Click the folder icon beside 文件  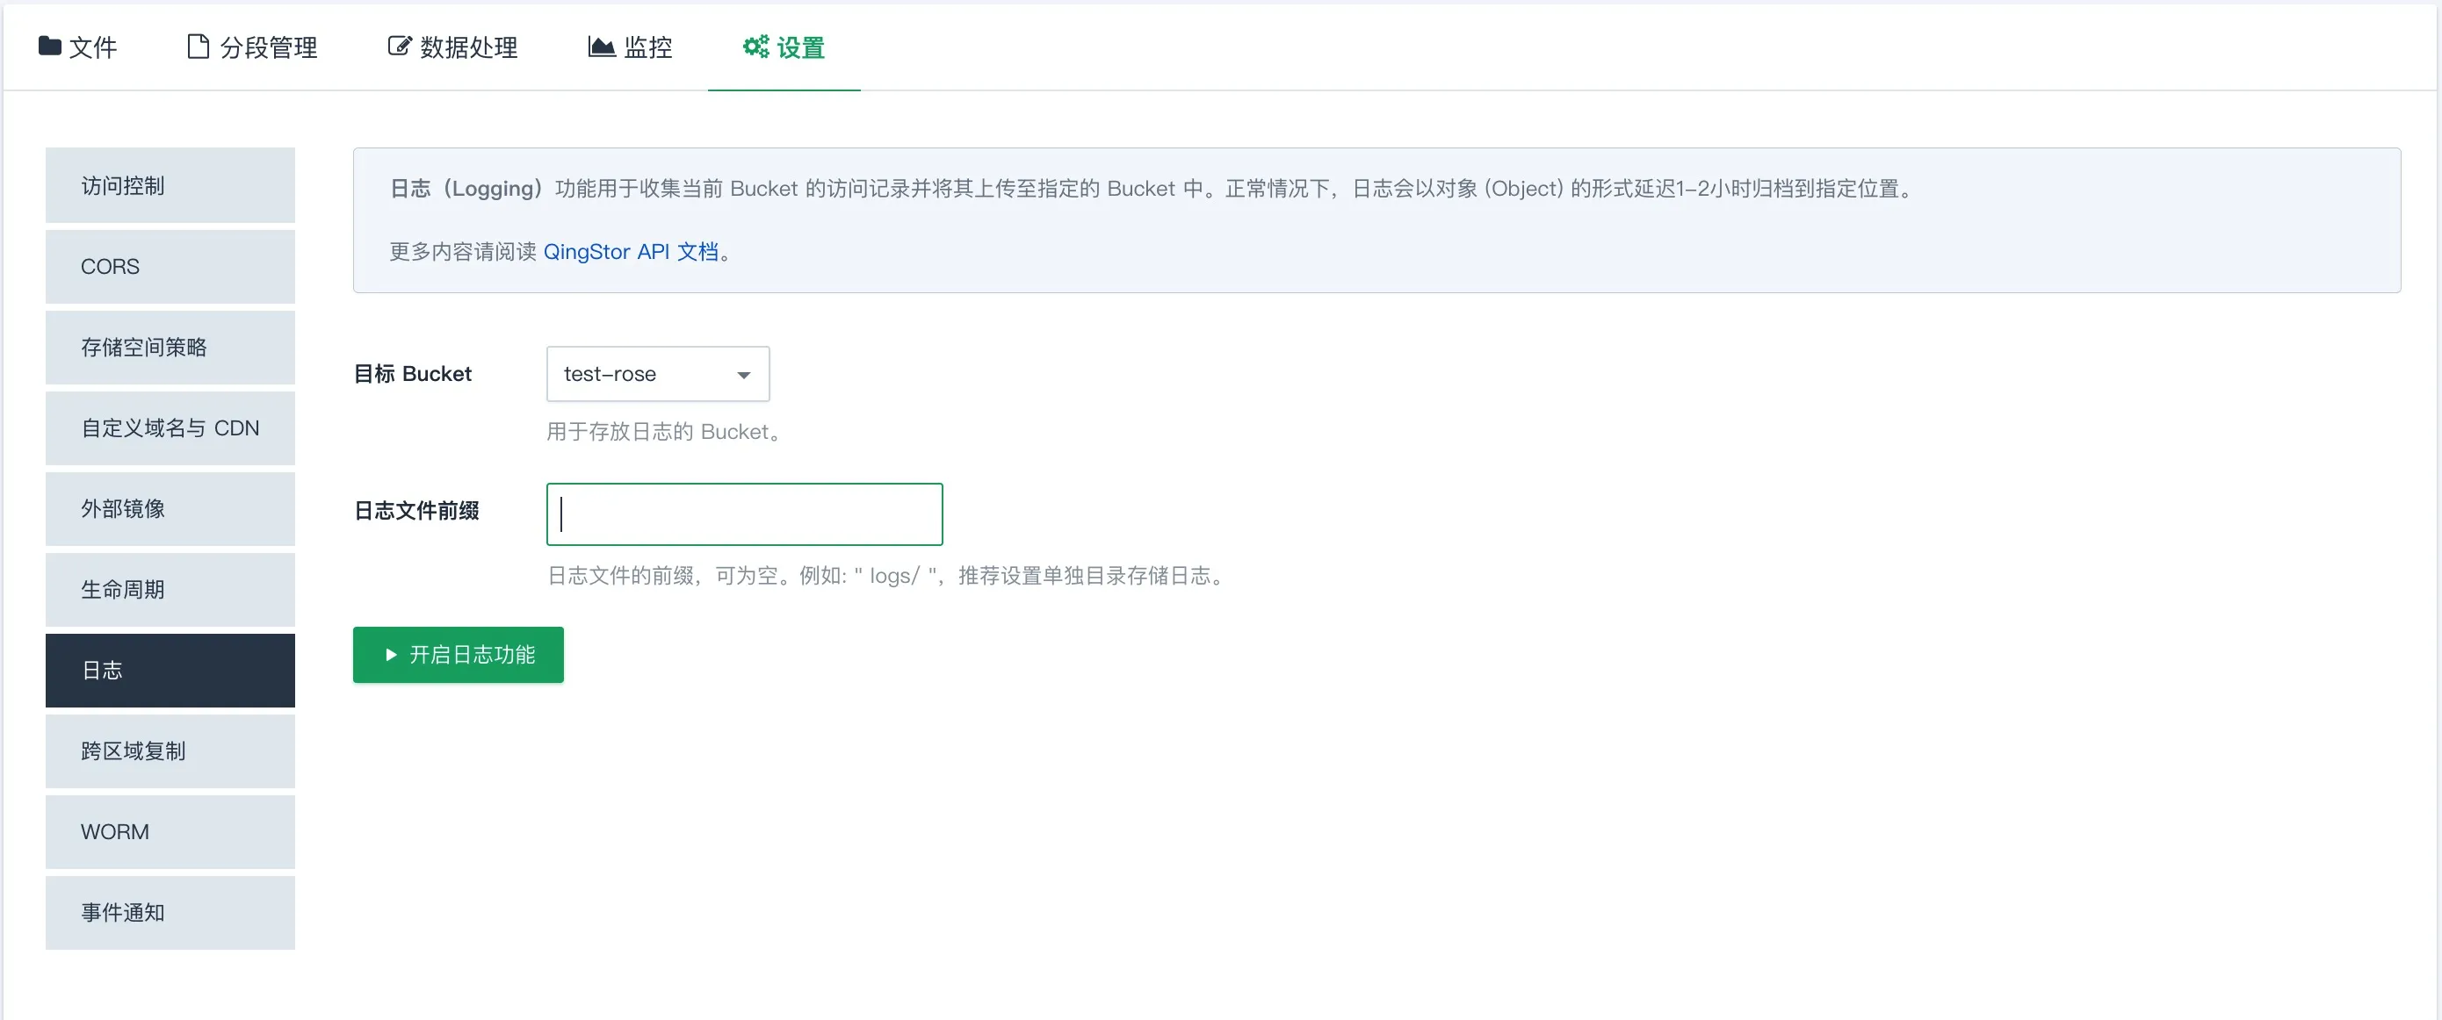tap(49, 46)
